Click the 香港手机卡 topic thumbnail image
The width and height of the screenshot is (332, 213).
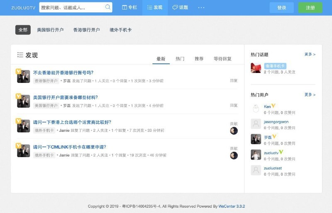click(256, 68)
